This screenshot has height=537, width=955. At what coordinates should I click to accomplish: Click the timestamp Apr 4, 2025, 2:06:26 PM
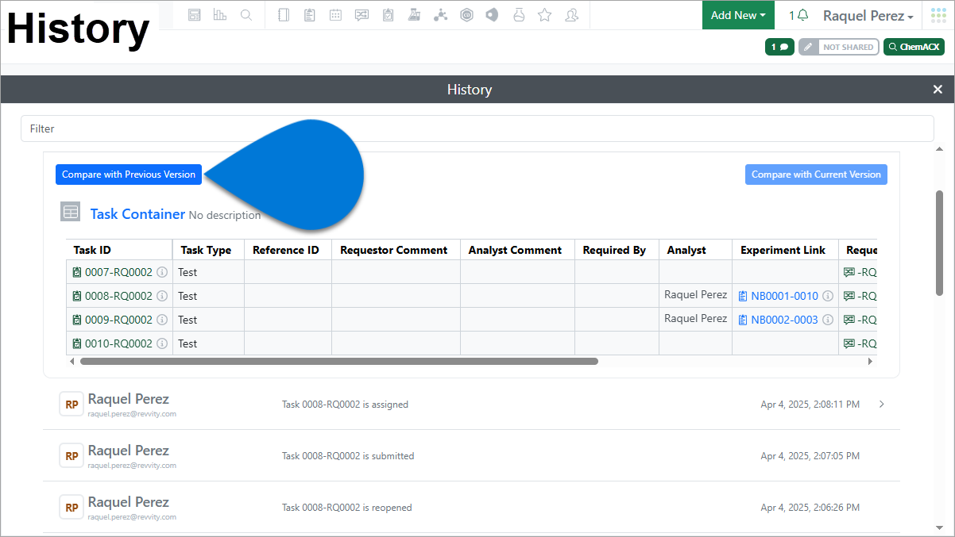810,508
